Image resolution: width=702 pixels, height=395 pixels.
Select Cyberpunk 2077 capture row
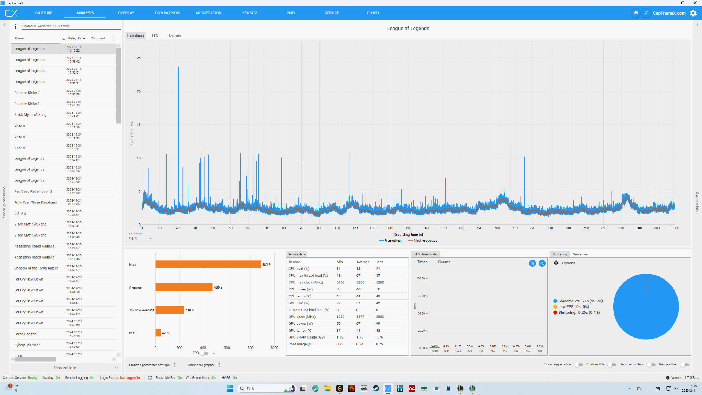pyautogui.click(x=63, y=345)
